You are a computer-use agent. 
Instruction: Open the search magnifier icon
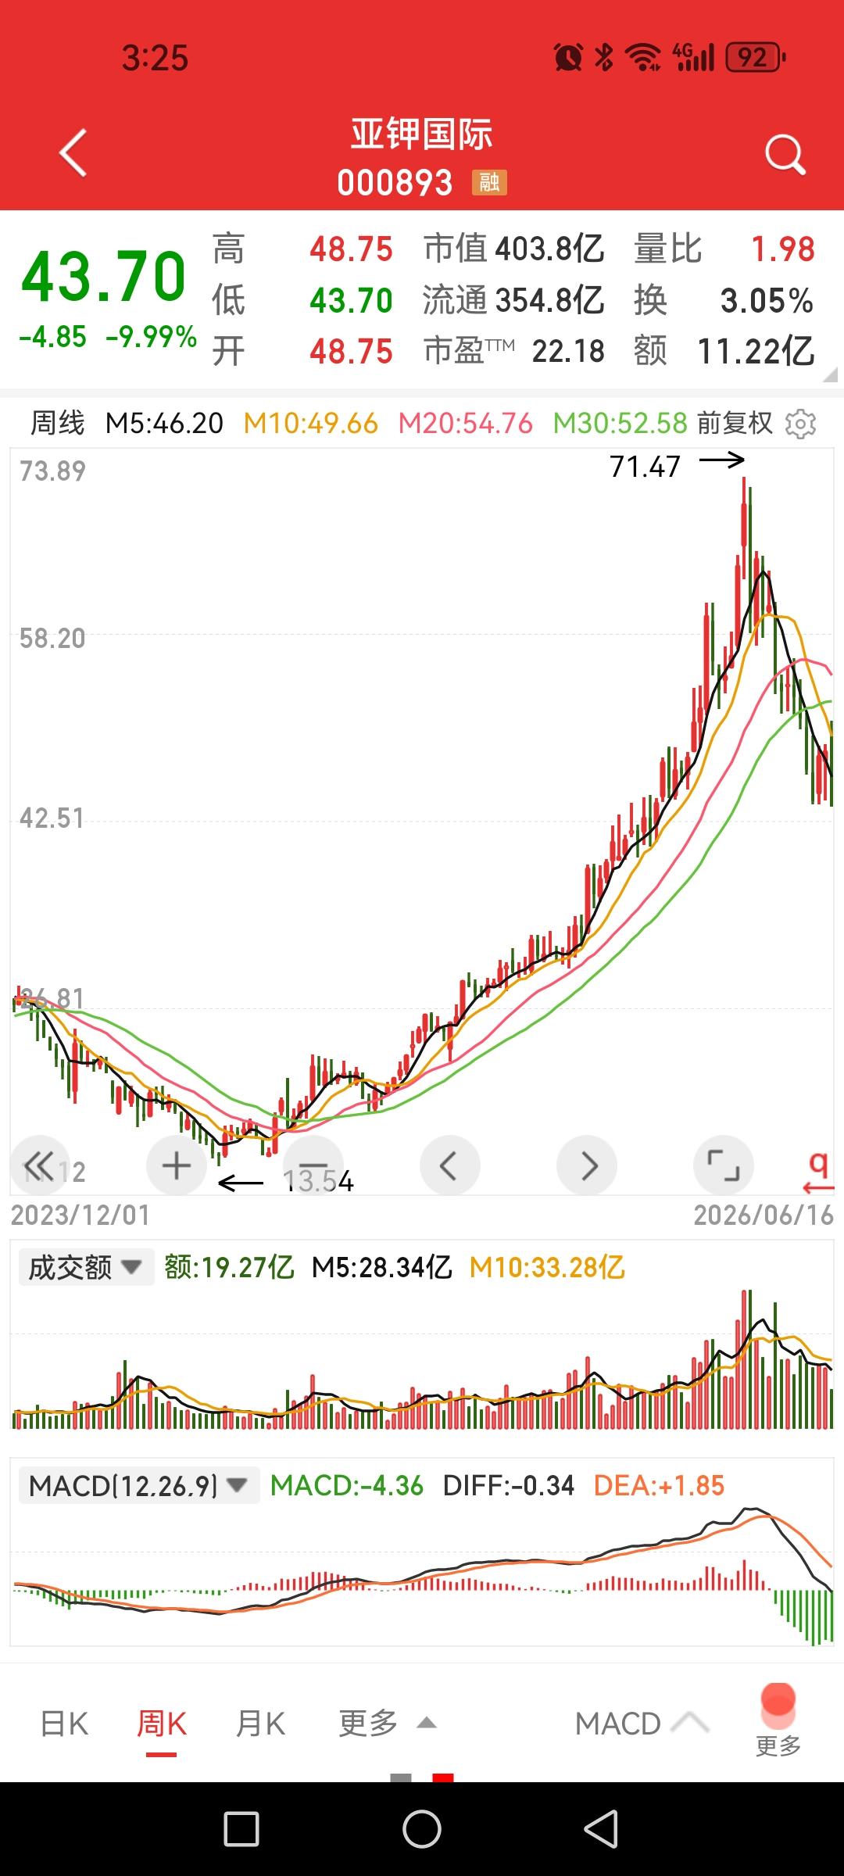(785, 154)
